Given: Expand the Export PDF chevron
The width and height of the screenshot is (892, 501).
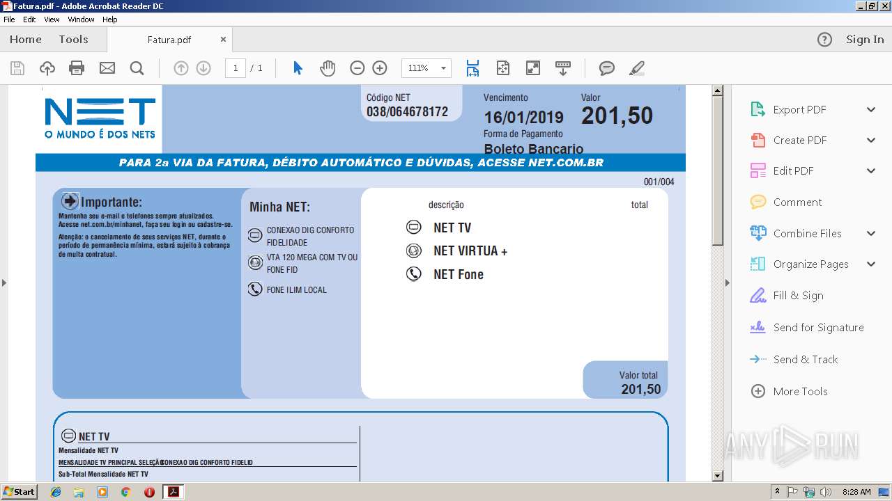Looking at the screenshot, I should tap(871, 110).
